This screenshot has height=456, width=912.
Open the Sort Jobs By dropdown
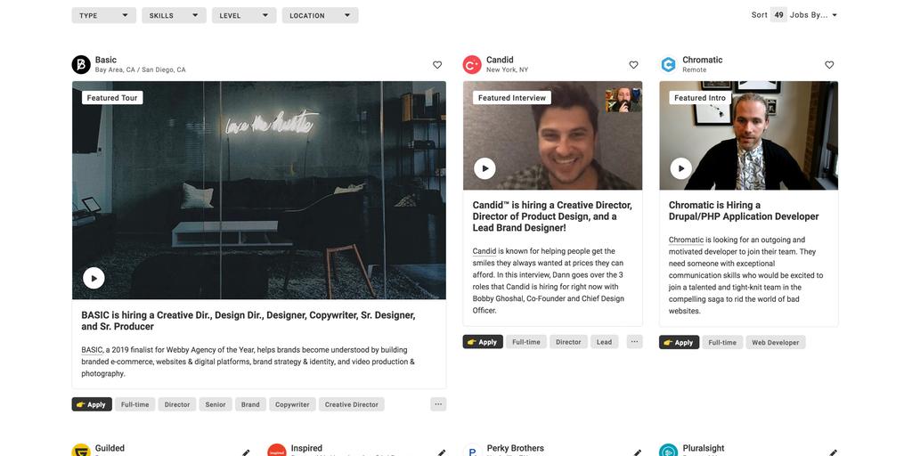pyautogui.click(x=794, y=15)
